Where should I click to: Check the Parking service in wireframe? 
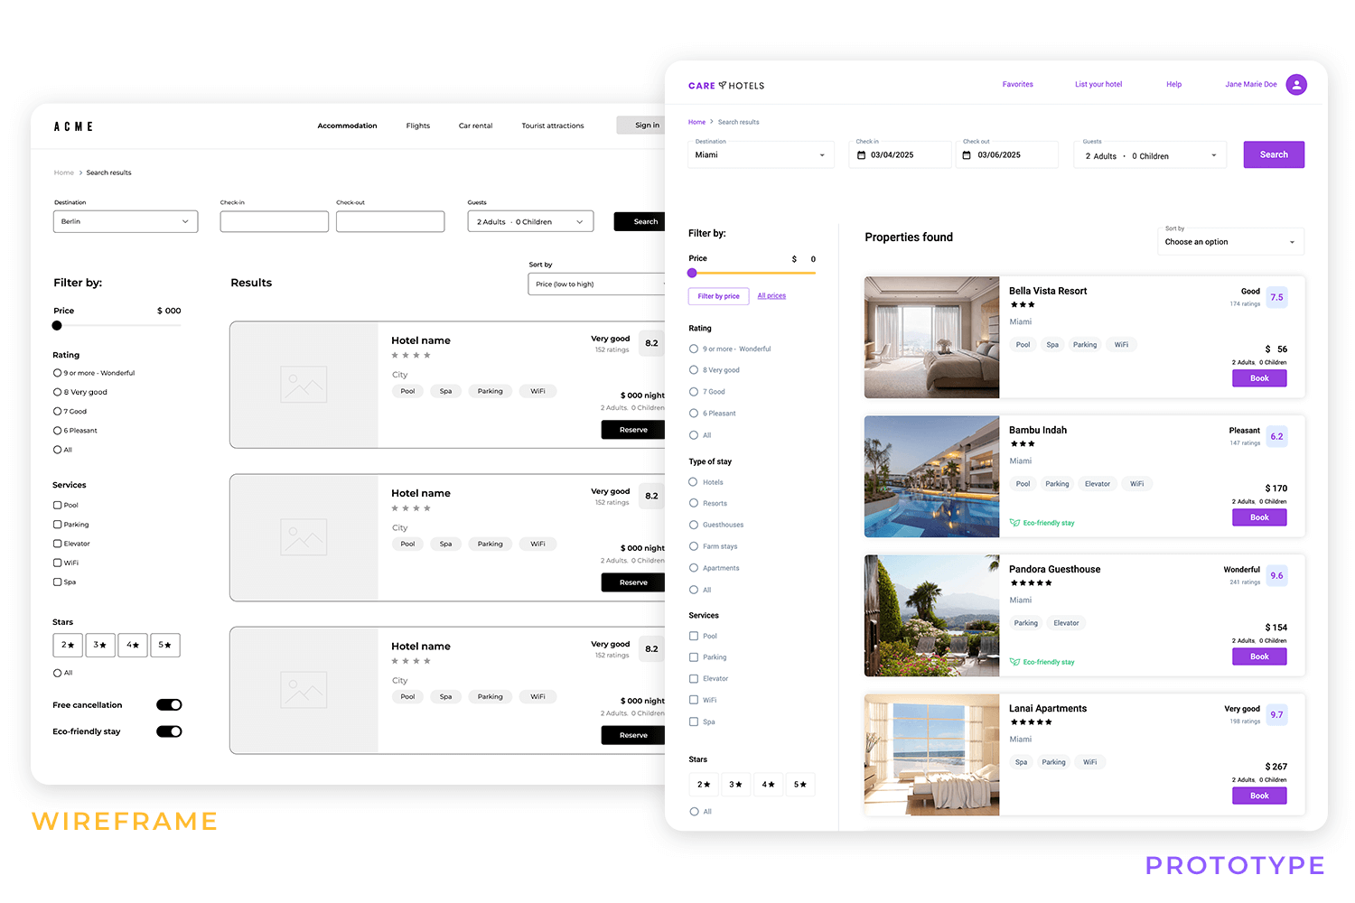(58, 525)
